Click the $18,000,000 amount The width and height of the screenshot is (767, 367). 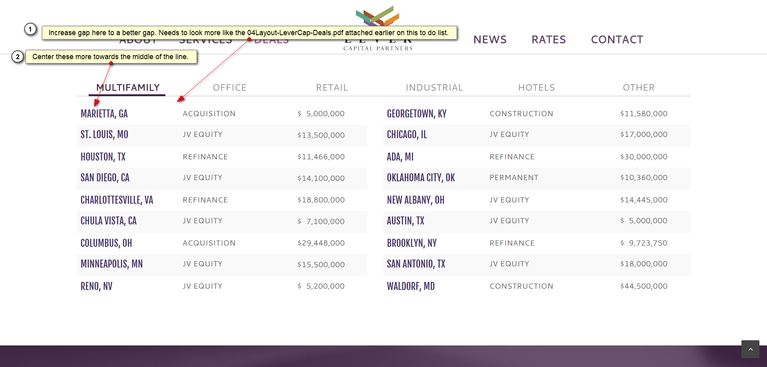[x=644, y=264]
